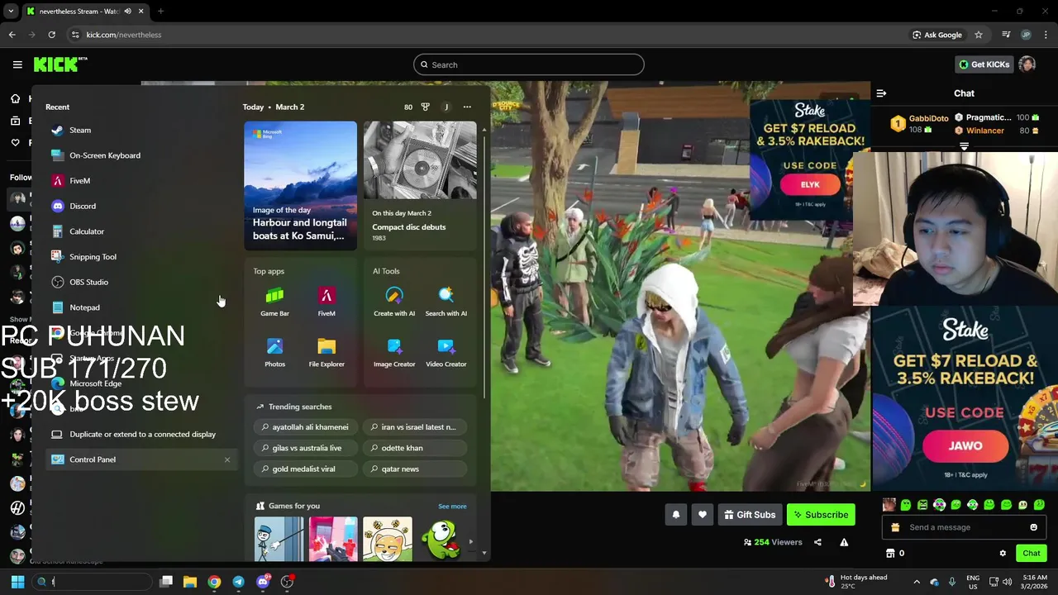Toggle stream notifications bell

click(676, 515)
